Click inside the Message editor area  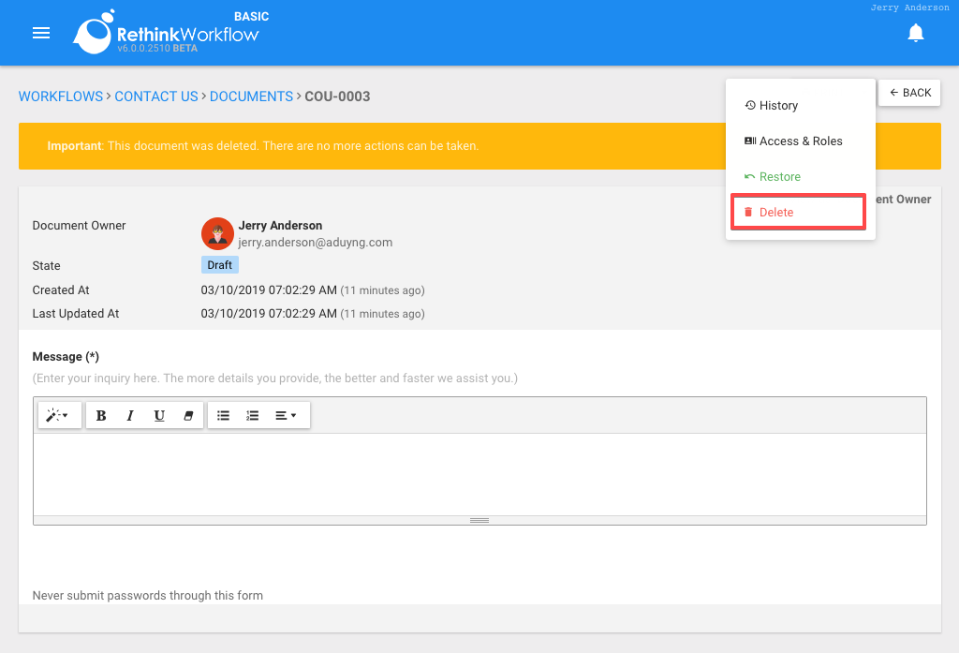[x=479, y=473]
